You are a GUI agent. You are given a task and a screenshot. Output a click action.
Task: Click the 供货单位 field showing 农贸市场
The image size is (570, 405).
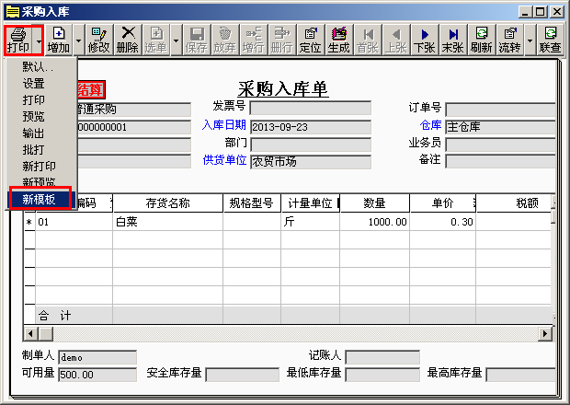pyautogui.click(x=311, y=162)
